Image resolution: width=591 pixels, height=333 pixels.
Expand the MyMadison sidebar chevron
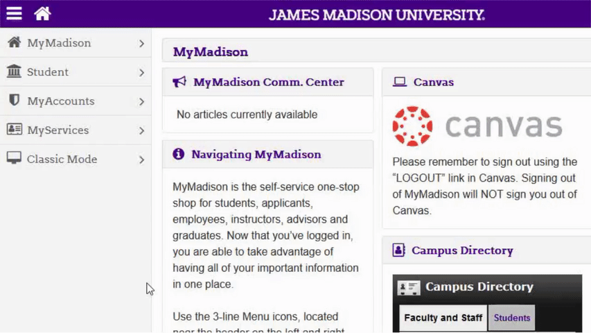pos(142,44)
